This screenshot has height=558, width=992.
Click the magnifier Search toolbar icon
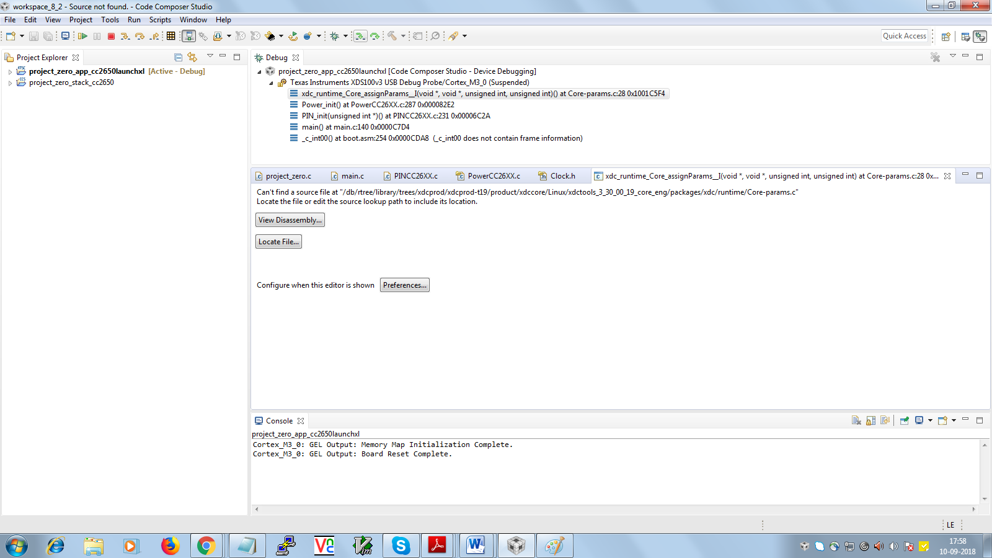click(x=435, y=36)
